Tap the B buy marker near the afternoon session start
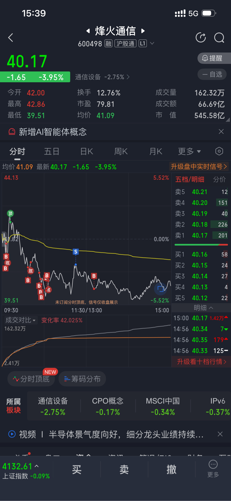 click(x=94, y=276)
